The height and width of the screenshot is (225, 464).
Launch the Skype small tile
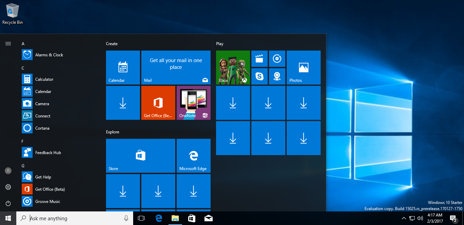pyautogui.click(x=260, y=76)
